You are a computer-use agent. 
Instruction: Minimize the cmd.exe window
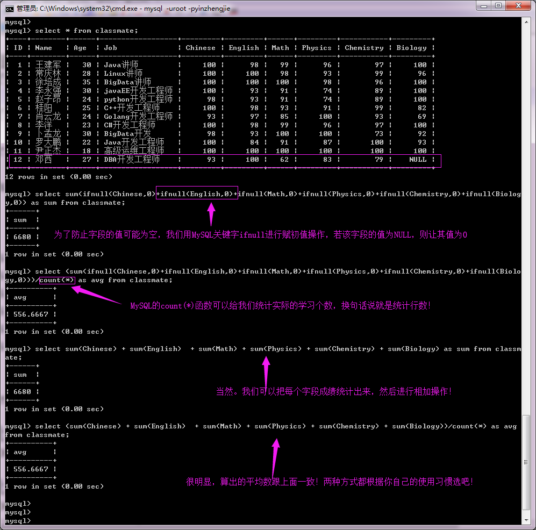pyautogui.click(x=484, y=6)
